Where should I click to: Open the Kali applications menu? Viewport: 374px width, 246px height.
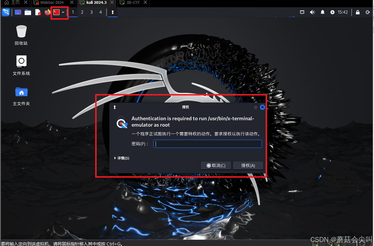[6, 12]
